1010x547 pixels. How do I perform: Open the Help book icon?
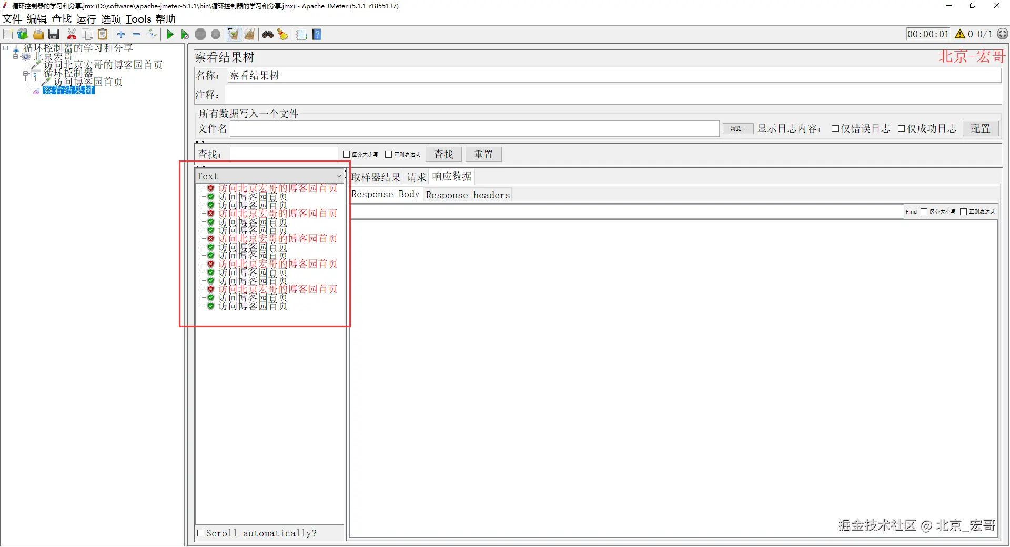pyautogui.click(x=317, y=35)
